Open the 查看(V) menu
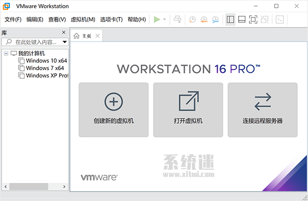The image size is (308, 201). click(x=57, y=19)
